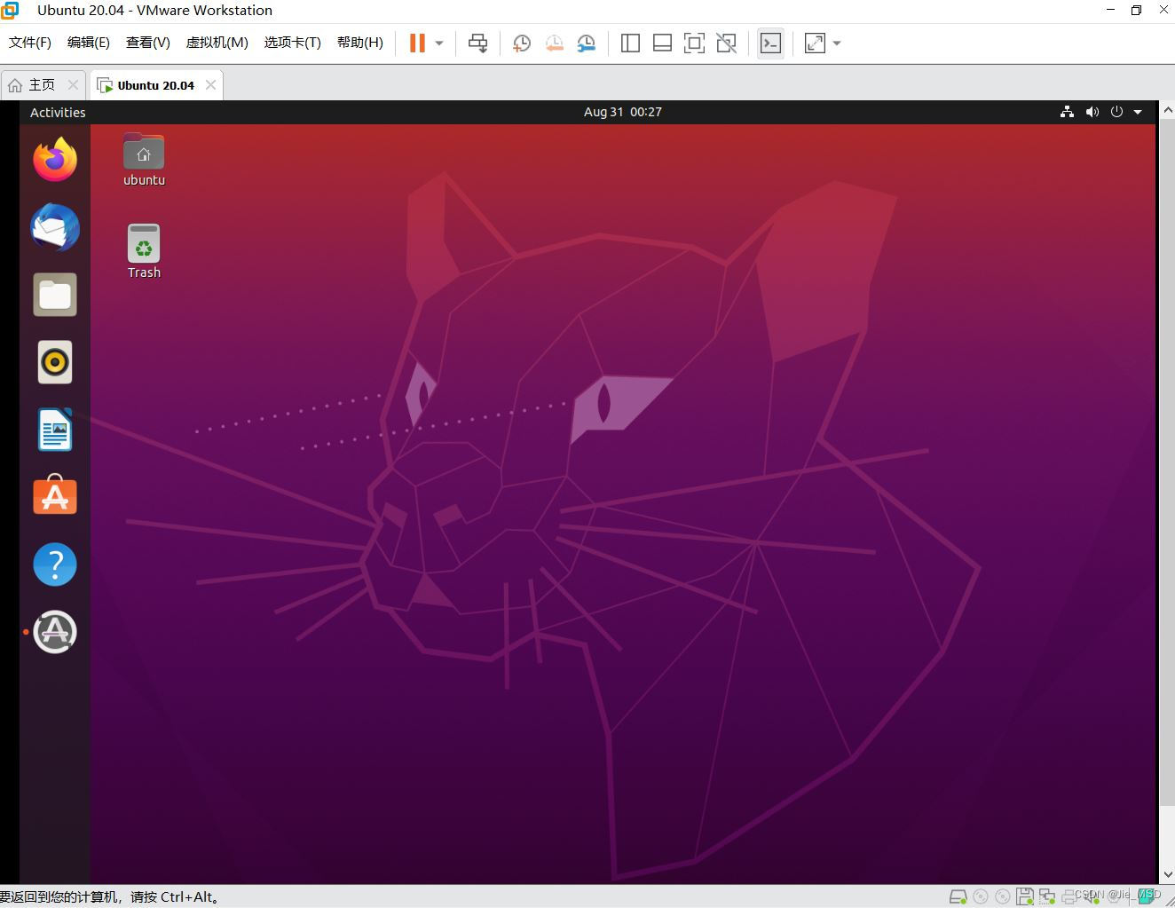The image size is (1175, 908).
Task: Open the 选项卡(T) menu
Action: tap(292, 43)
